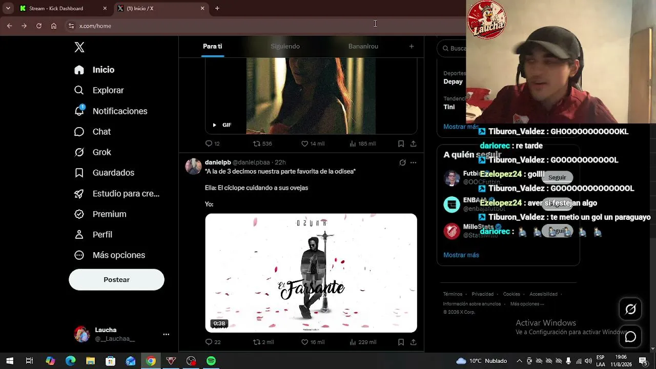Bookmark the post with 185 mil views
Viewport: 656px width, 369px height.
(401, 143)
